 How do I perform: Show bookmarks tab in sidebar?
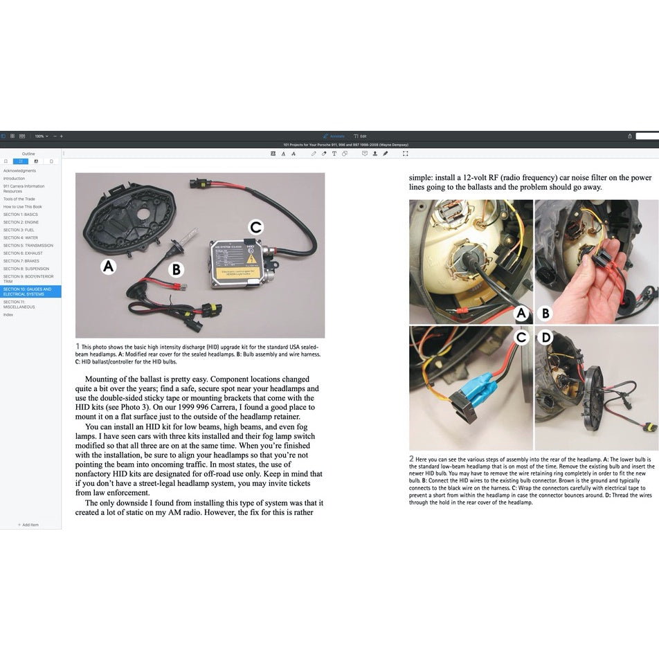(6, 161)
